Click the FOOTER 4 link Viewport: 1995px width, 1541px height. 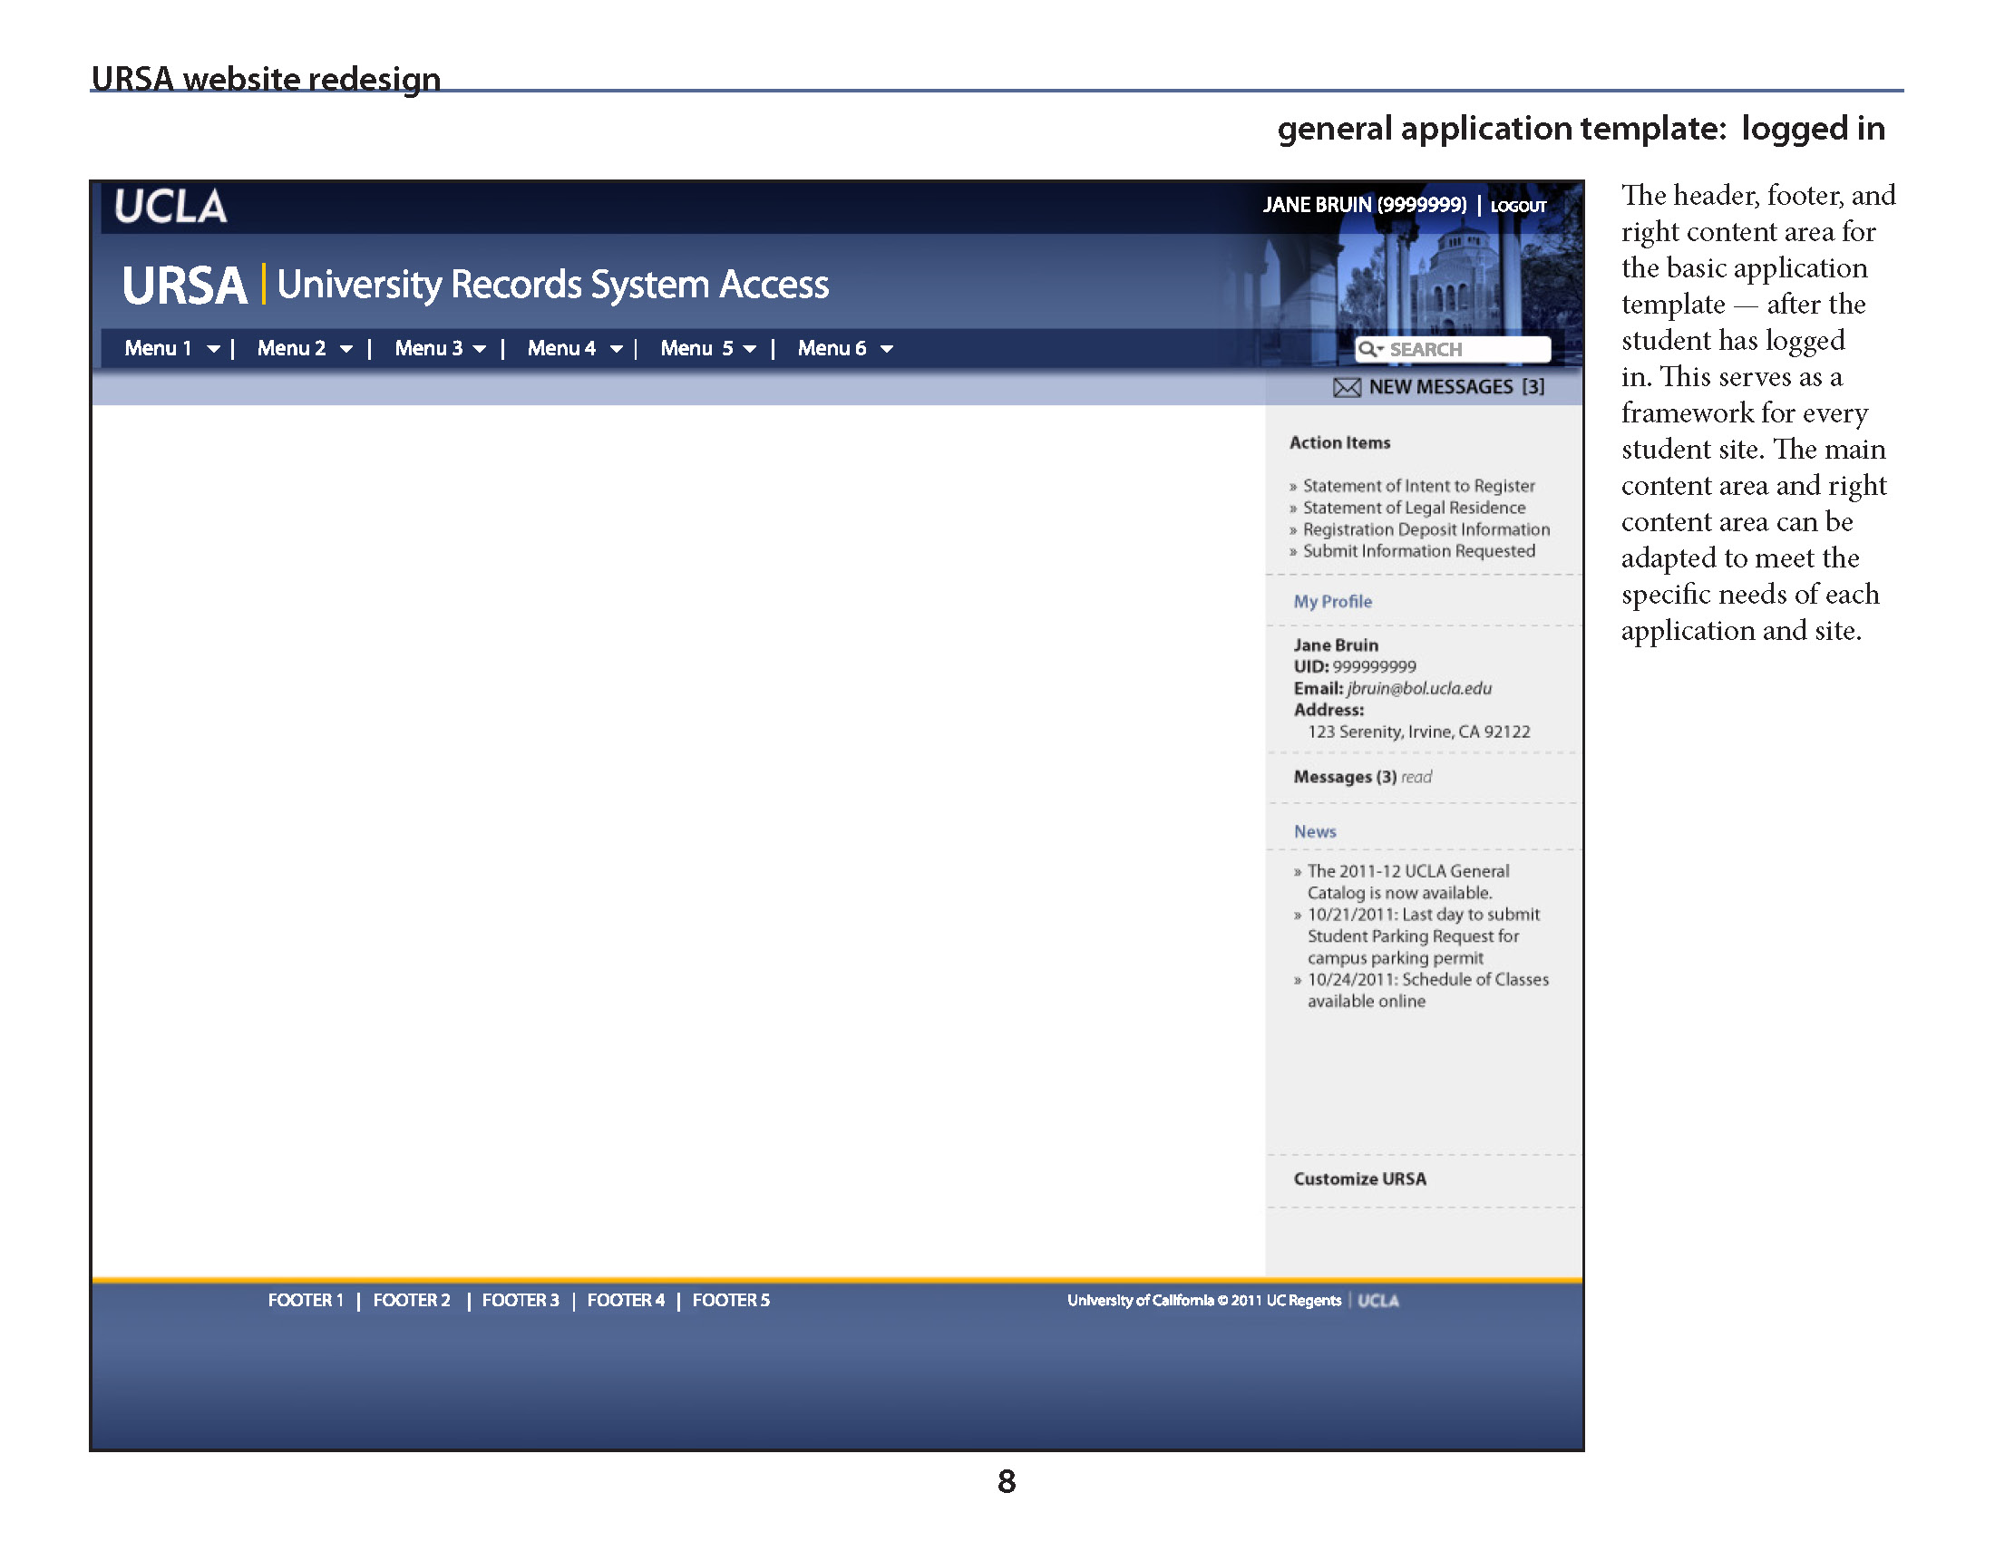click(626, 1300)
